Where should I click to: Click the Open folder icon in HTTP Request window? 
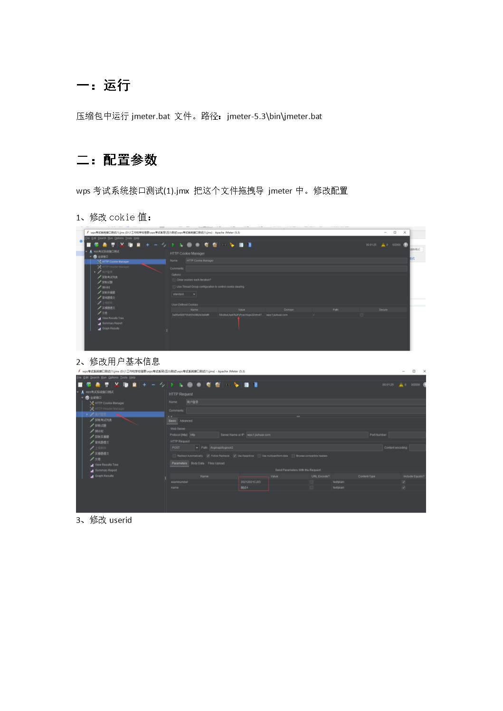click(98, 385)
